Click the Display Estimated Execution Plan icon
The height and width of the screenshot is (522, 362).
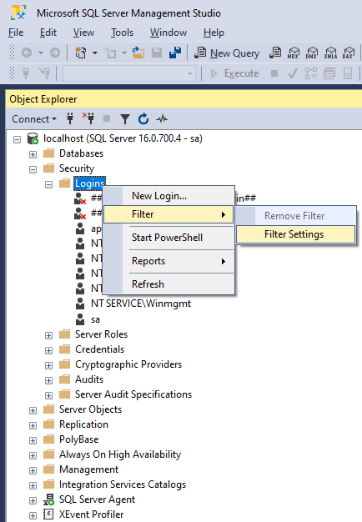point(311,73)
